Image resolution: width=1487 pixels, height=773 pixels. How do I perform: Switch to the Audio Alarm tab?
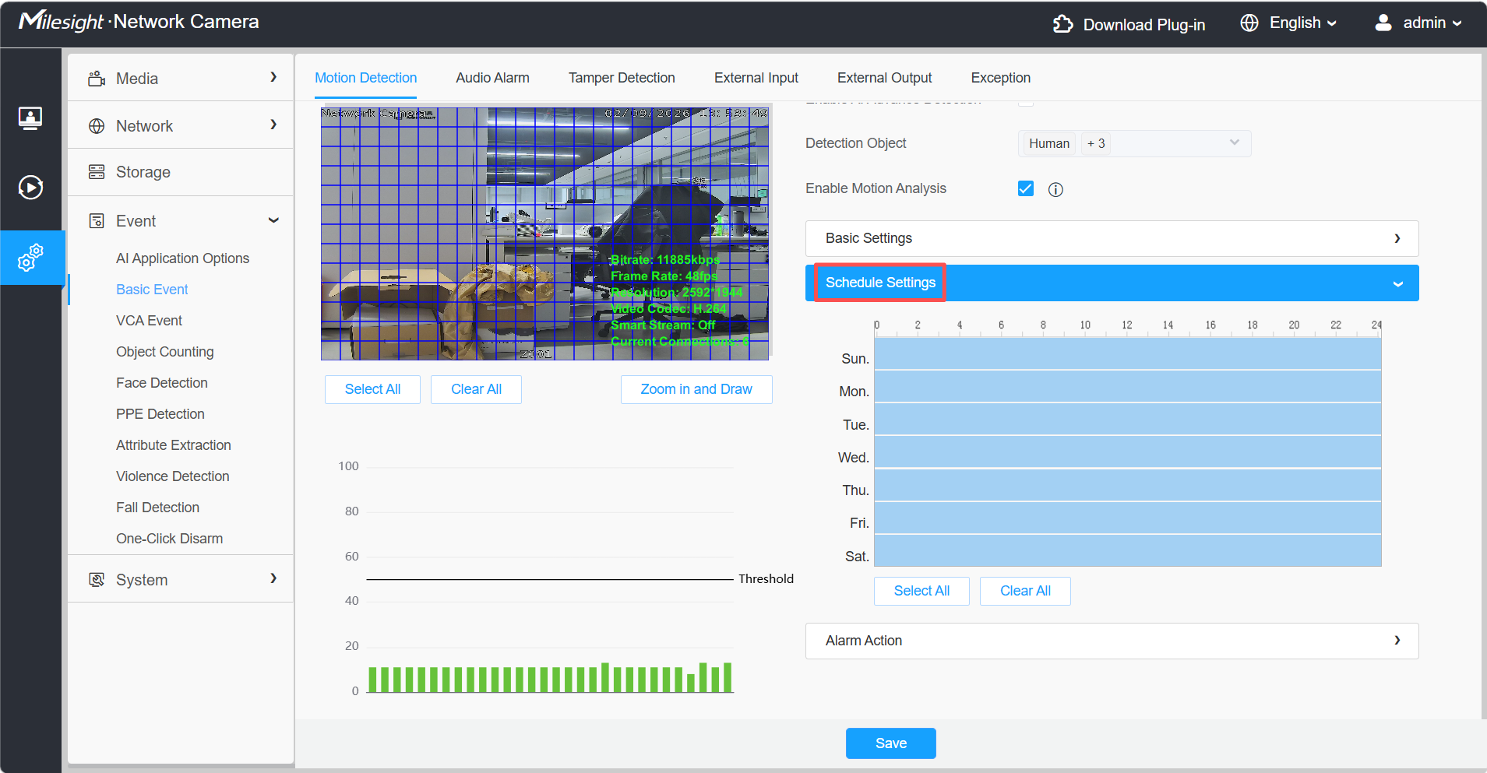point(492,78)
